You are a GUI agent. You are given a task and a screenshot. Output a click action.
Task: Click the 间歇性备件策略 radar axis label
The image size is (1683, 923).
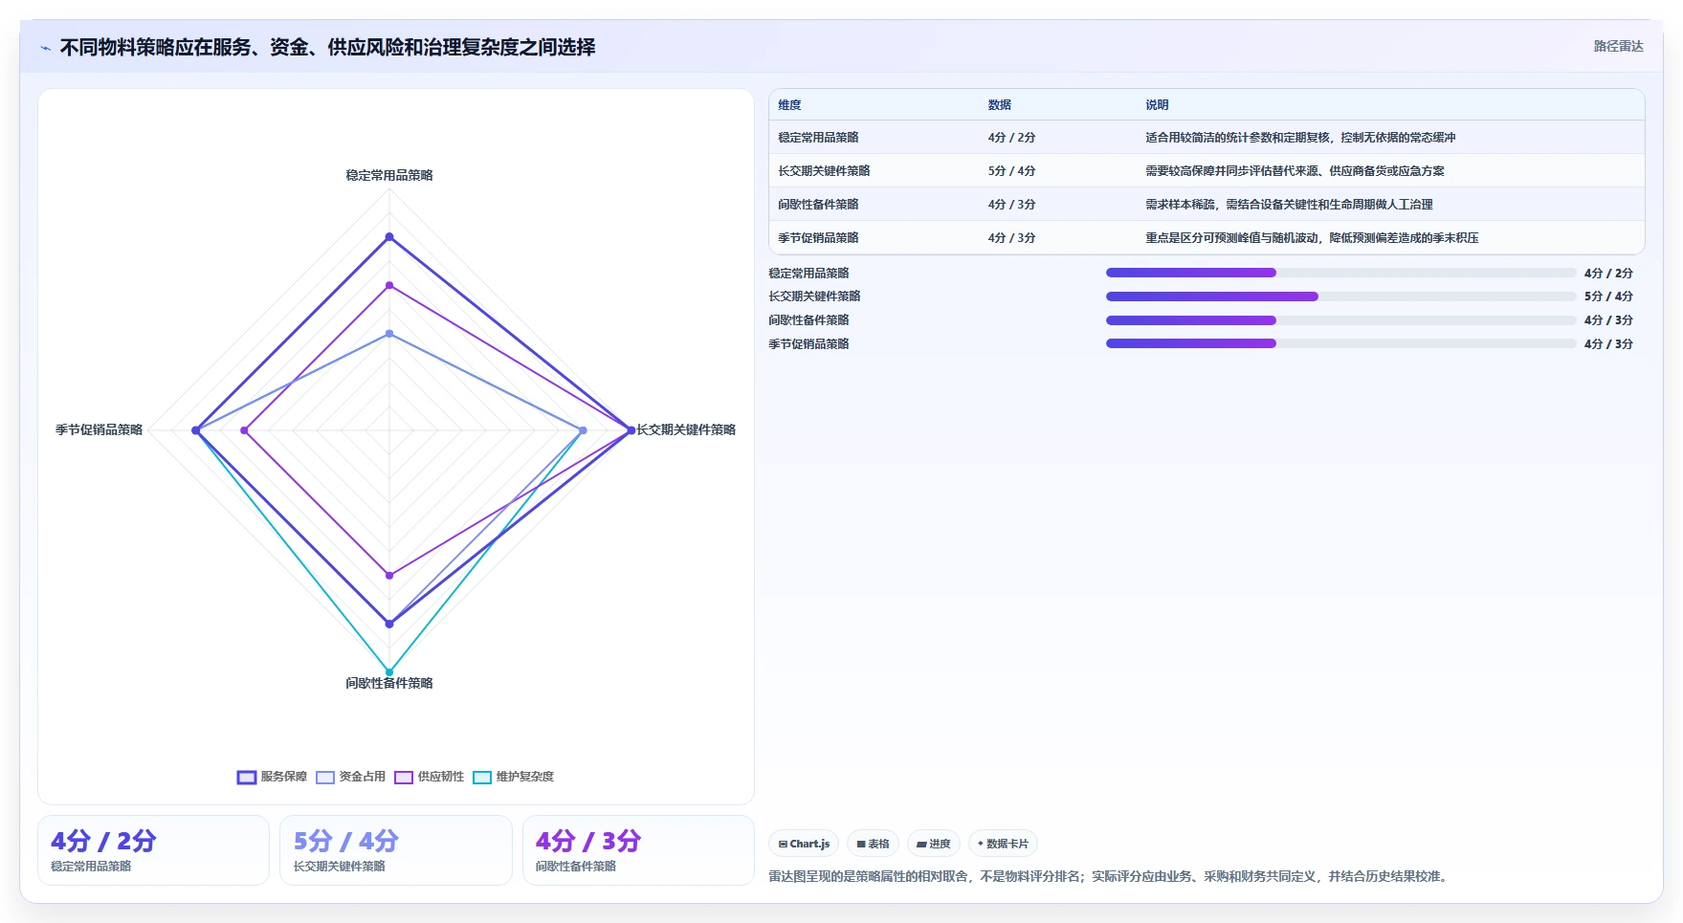click(389, 683)
